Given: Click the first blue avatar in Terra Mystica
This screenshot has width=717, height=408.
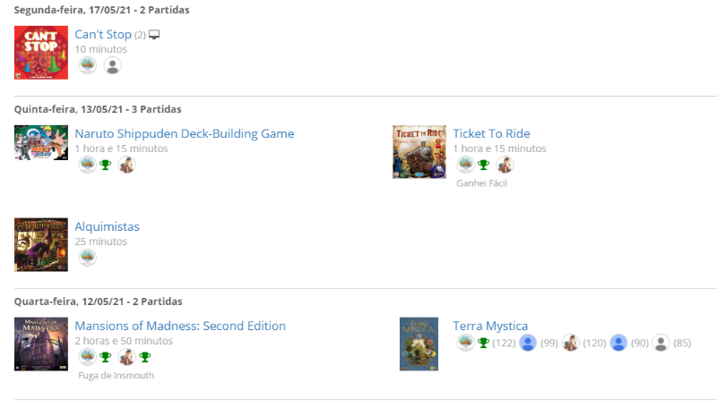Looking at the screenshot, I should click(528, 343).
